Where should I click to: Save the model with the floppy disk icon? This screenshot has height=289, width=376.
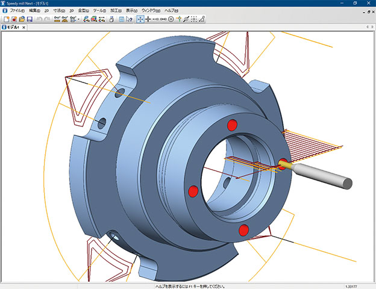(30, 19)
